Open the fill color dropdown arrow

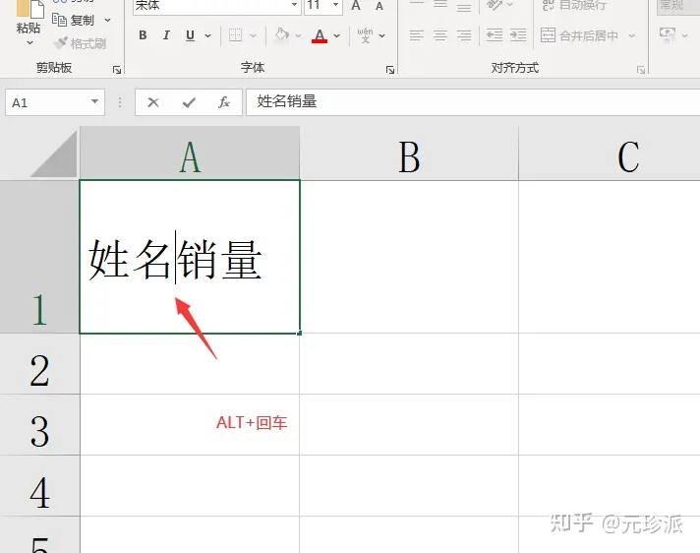pyautogui.click(x=298, y=35)
